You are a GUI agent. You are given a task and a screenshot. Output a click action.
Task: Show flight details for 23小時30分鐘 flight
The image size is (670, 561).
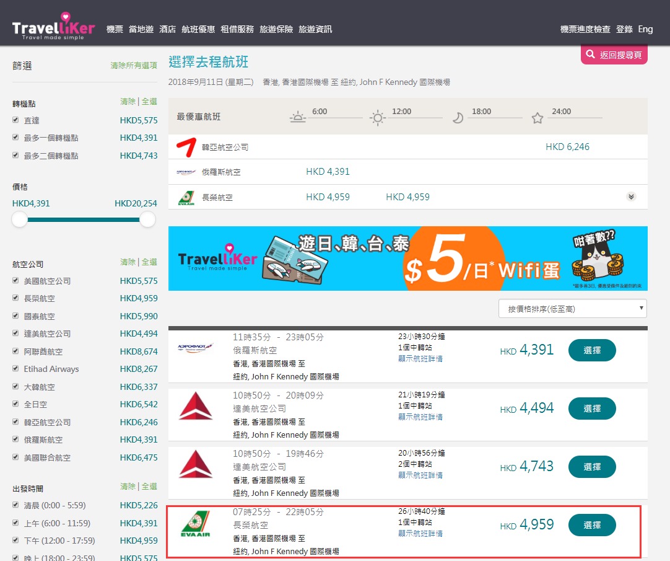[x=420, y=358]
